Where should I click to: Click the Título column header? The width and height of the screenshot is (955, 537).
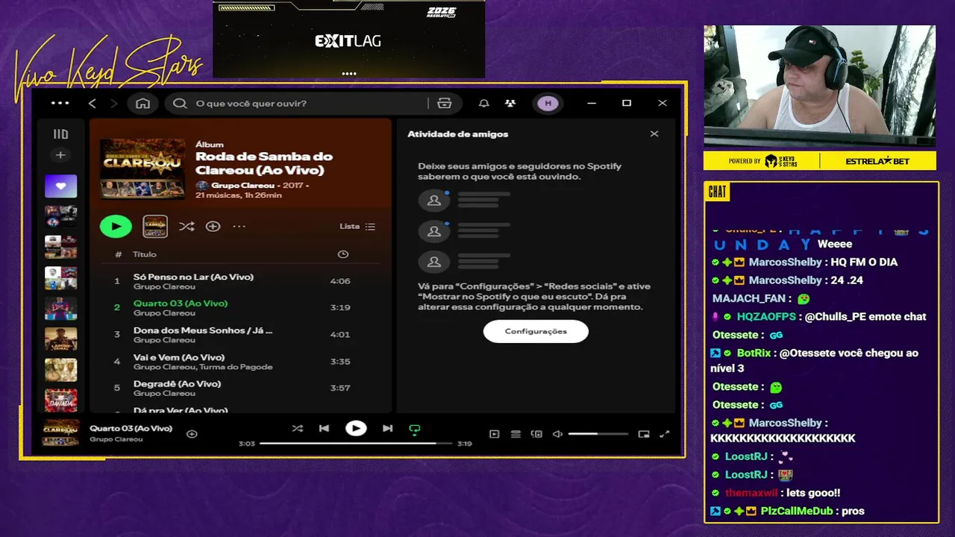coord(145,254)
